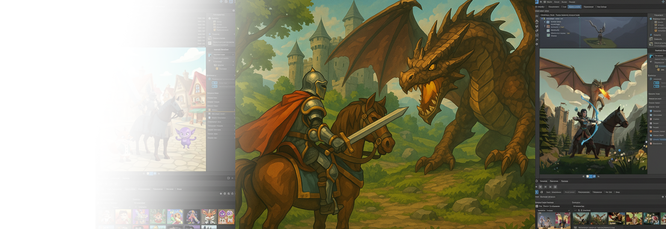Click the plus icon at right of the gallery header
Screen dimensions: 666x229
[663, 197]
